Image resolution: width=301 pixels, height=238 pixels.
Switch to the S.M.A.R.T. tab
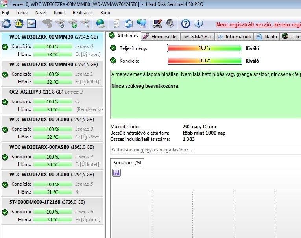[x=198, y=37]
